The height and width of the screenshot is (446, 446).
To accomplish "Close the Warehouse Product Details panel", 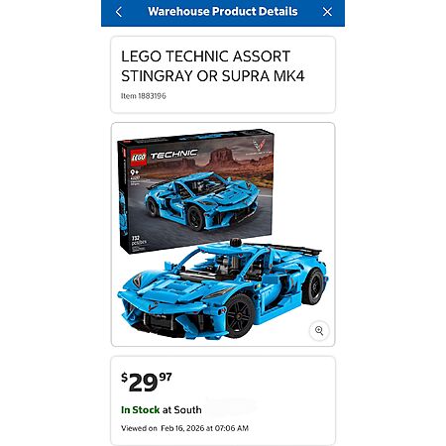I will pos(327,12).
